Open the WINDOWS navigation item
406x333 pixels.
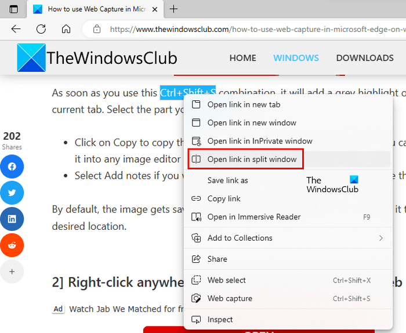coord(296,58)
